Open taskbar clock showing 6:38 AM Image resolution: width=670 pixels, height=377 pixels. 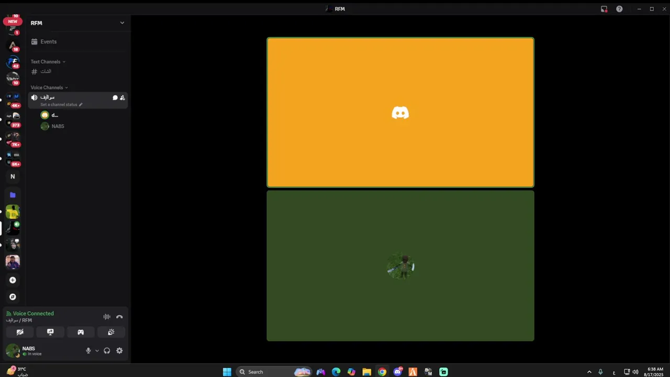click(655, 372)
